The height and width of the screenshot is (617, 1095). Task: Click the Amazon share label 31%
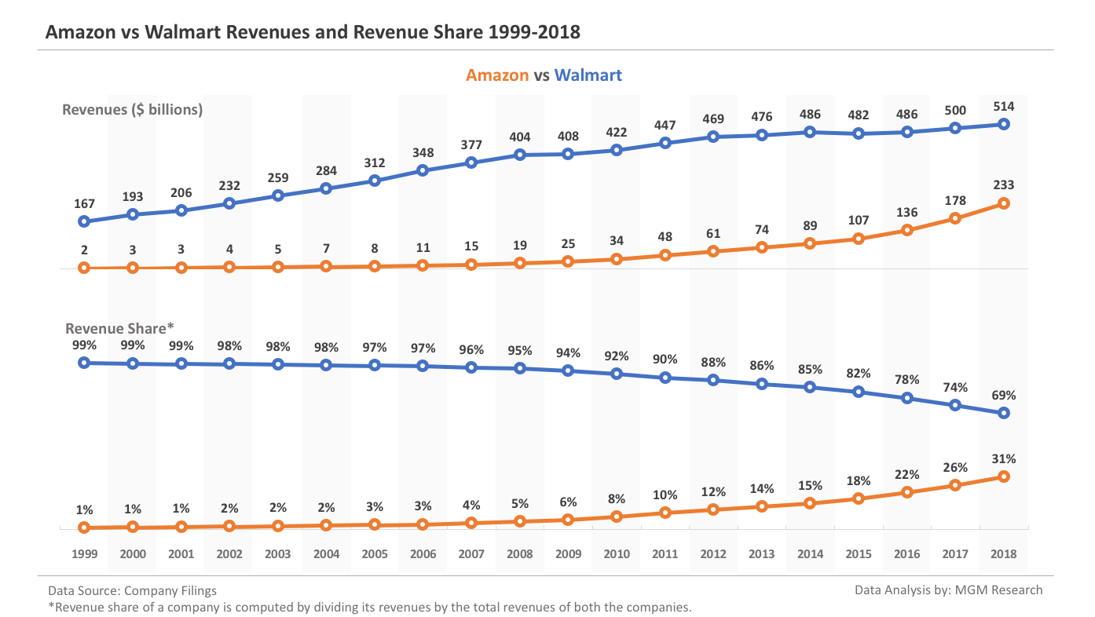pos(1004,458)
